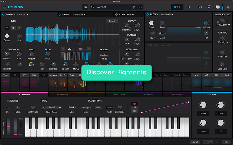Load next preset with down arrow
The width and height of the screenshot is (233, 145).
(x=140, y=7)
